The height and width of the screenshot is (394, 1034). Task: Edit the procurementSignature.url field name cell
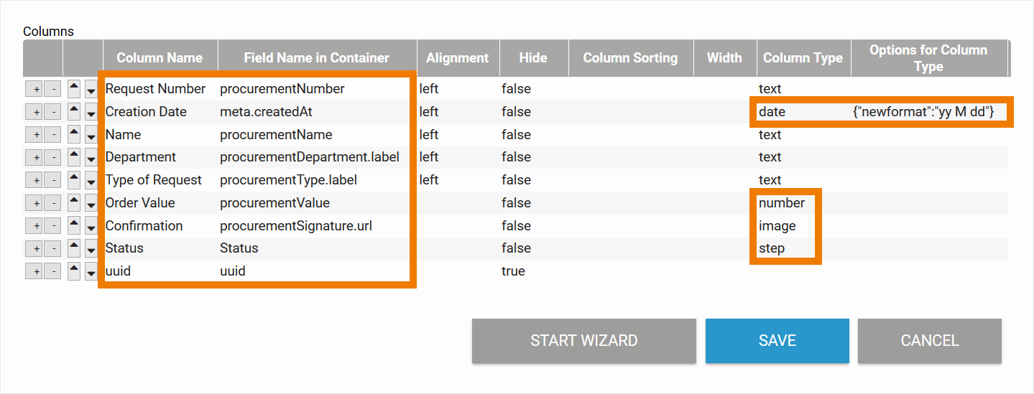(296, 226)
